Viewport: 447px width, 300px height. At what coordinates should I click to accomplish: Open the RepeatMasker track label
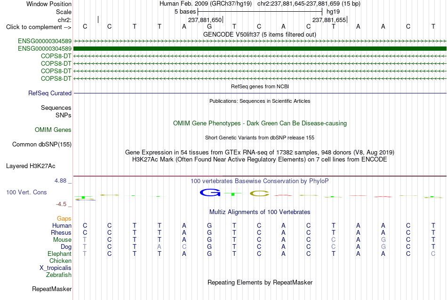pos(52,289)
